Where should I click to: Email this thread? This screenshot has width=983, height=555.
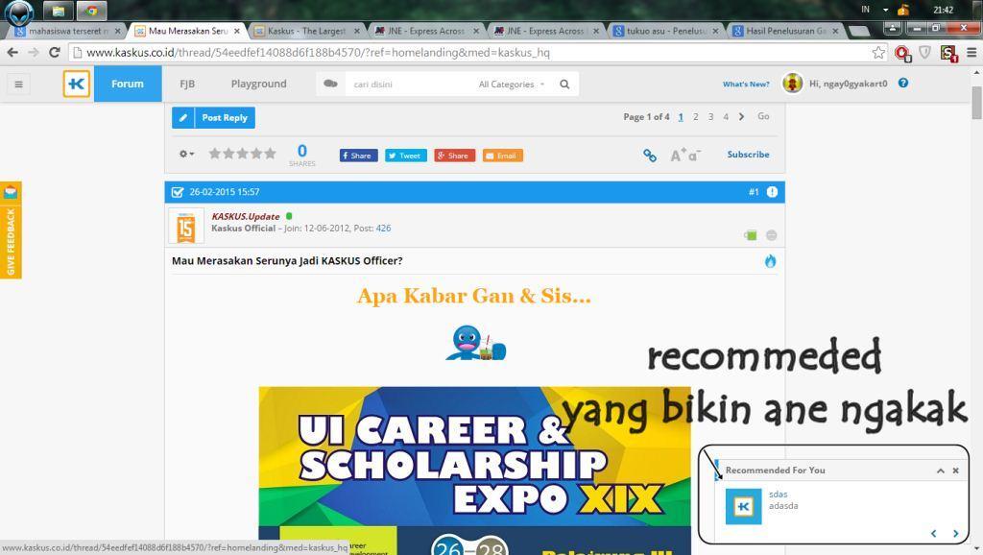pos(503,156)
